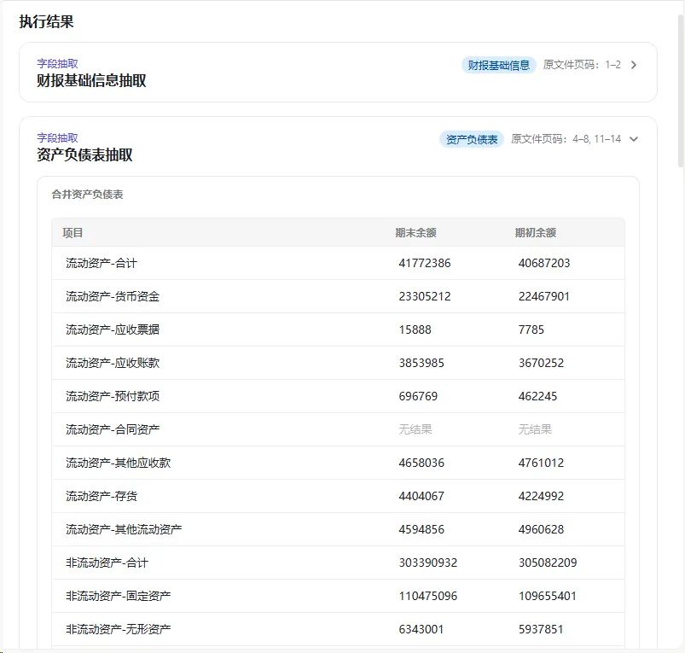This screenshot has width=685, height=653.
Task: Select the 流动资产-合计 row label
Action: [x=102, y=263]
